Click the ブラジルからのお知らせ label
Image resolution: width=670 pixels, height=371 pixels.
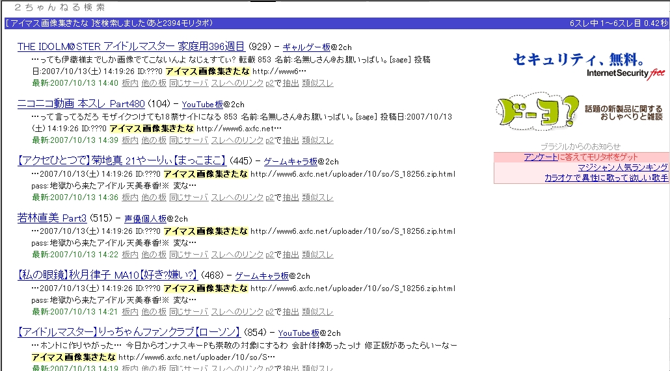tap(580, 146)
